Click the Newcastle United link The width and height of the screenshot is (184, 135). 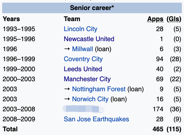pyautogui.click(x=89, y=39)
